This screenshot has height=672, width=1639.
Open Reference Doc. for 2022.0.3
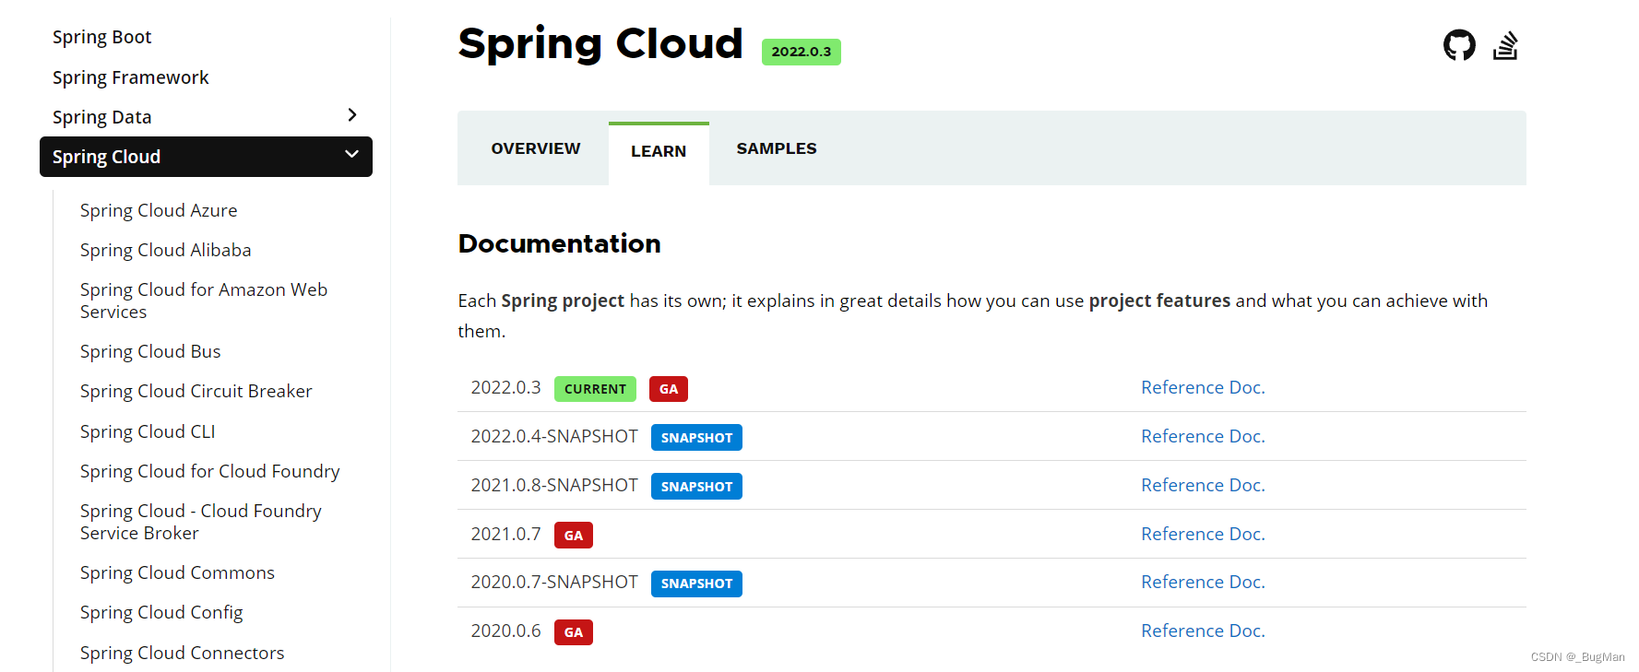tap(1203, 388)
